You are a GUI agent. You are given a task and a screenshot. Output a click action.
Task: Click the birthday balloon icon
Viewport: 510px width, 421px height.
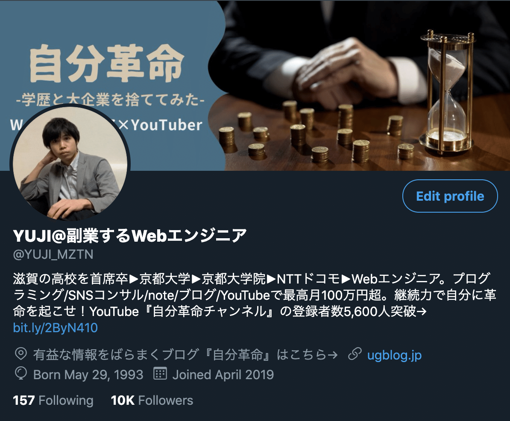[21, 374]
